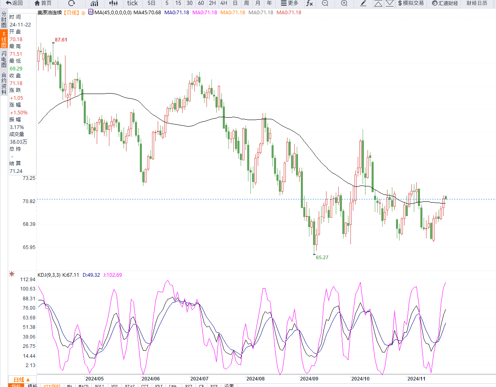Choose the BOLL indicator tab
Image resolution: width=496 pixels, height=387 pixels.
click(x=100, y=385)
